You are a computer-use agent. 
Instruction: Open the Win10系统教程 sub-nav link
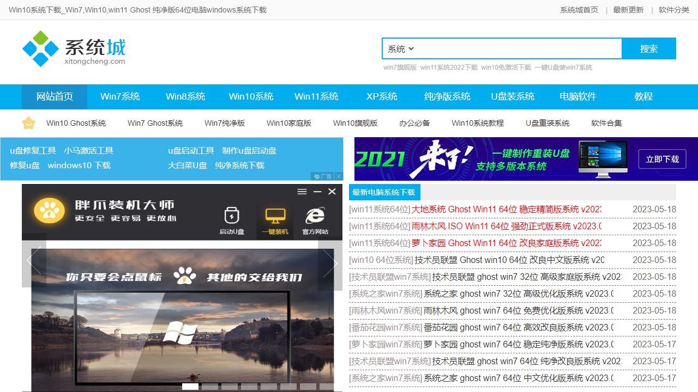[x=478, y=123]
